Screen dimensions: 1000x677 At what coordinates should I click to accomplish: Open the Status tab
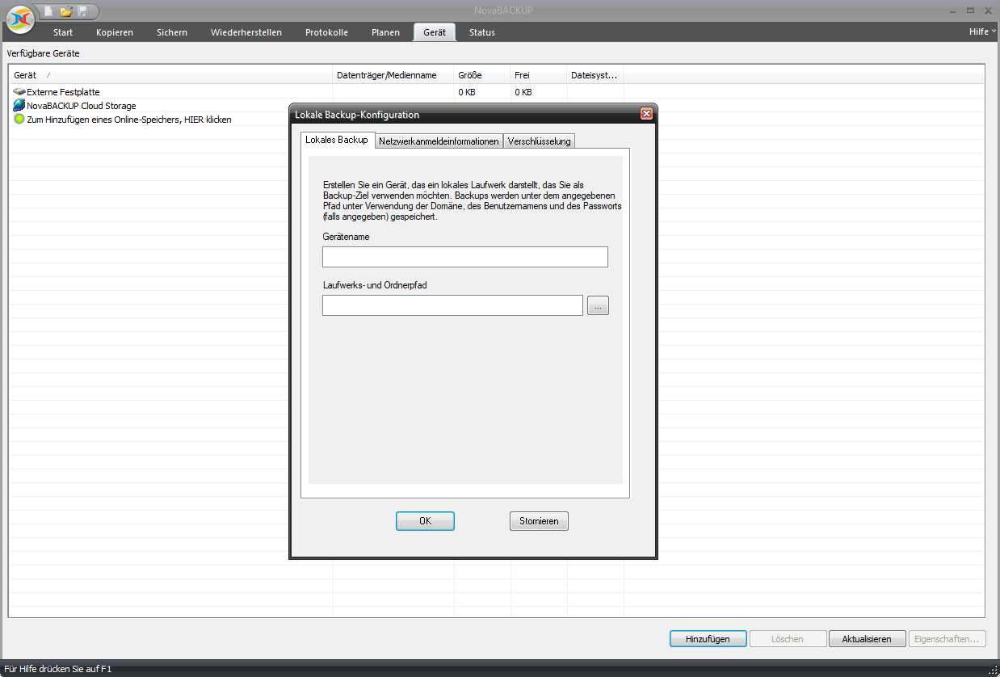pos(482,32)
